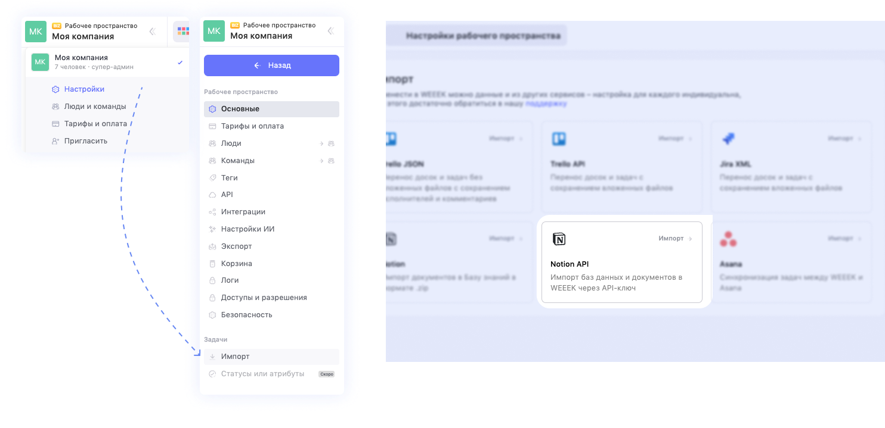Click the download icon next to Импорт
The width and height of the screenshot is (885, 428).
212,357
